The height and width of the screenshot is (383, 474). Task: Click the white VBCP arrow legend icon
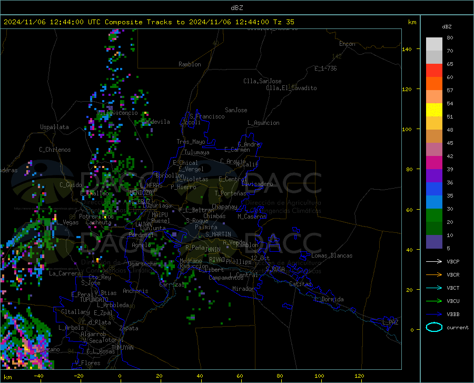click(434, 261)
